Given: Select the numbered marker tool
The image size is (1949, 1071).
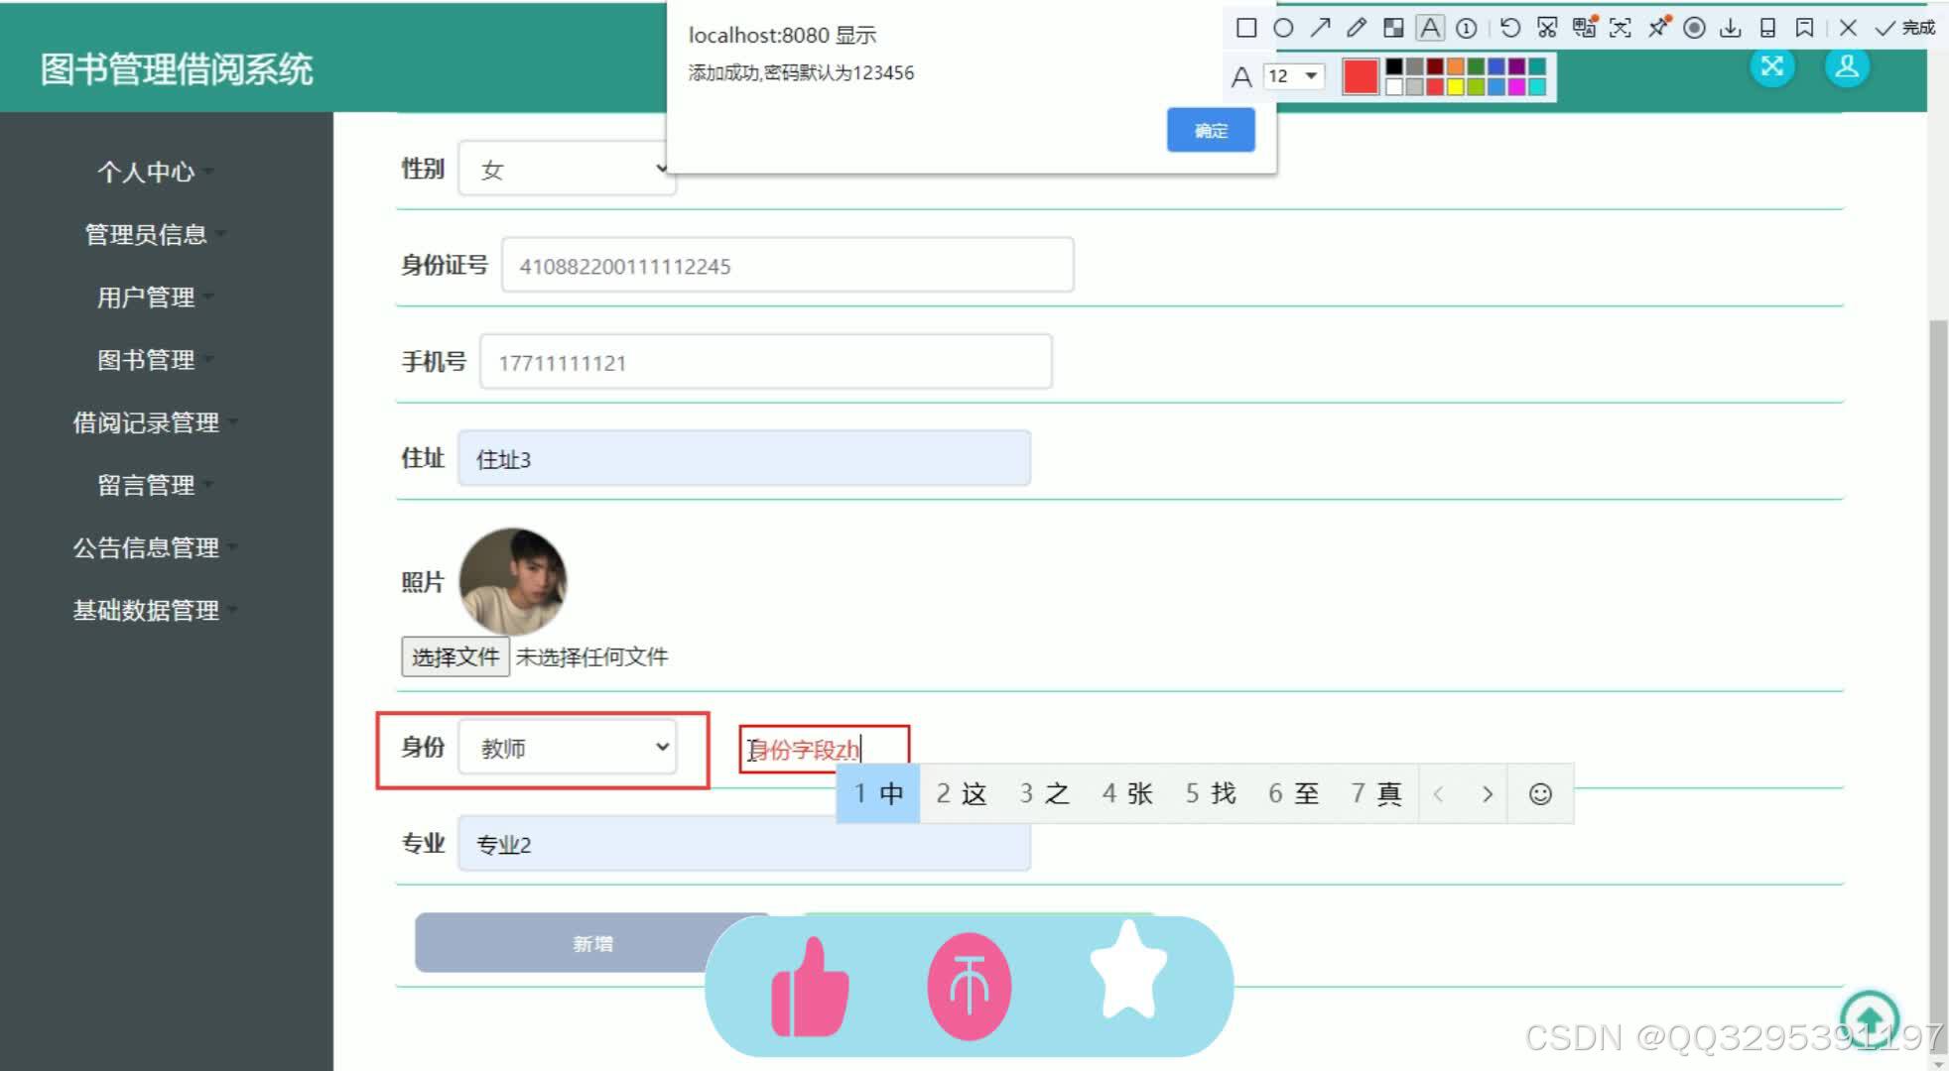Looking at the screenshot, I should point(1467,28).
